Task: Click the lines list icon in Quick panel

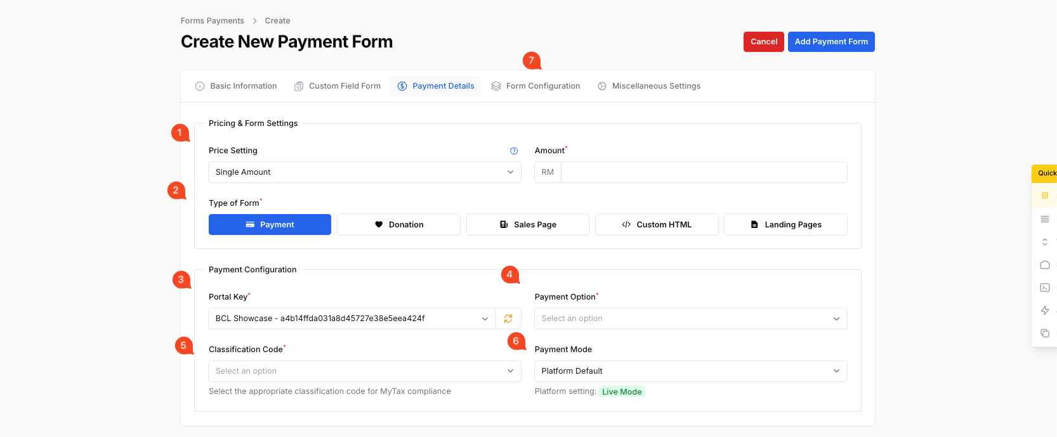Action: pos(1044,219)
